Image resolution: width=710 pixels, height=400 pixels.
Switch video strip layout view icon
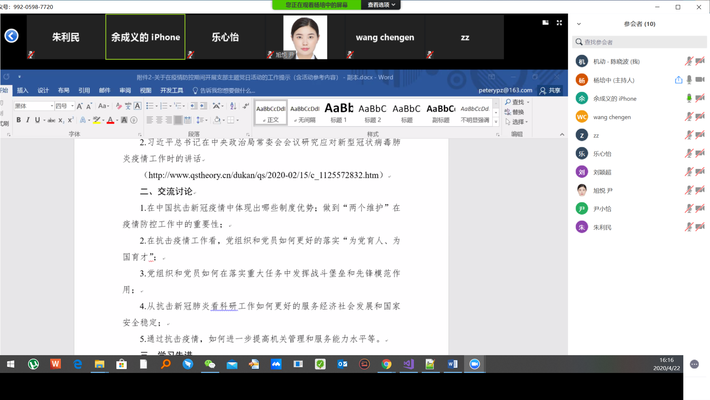545,23
